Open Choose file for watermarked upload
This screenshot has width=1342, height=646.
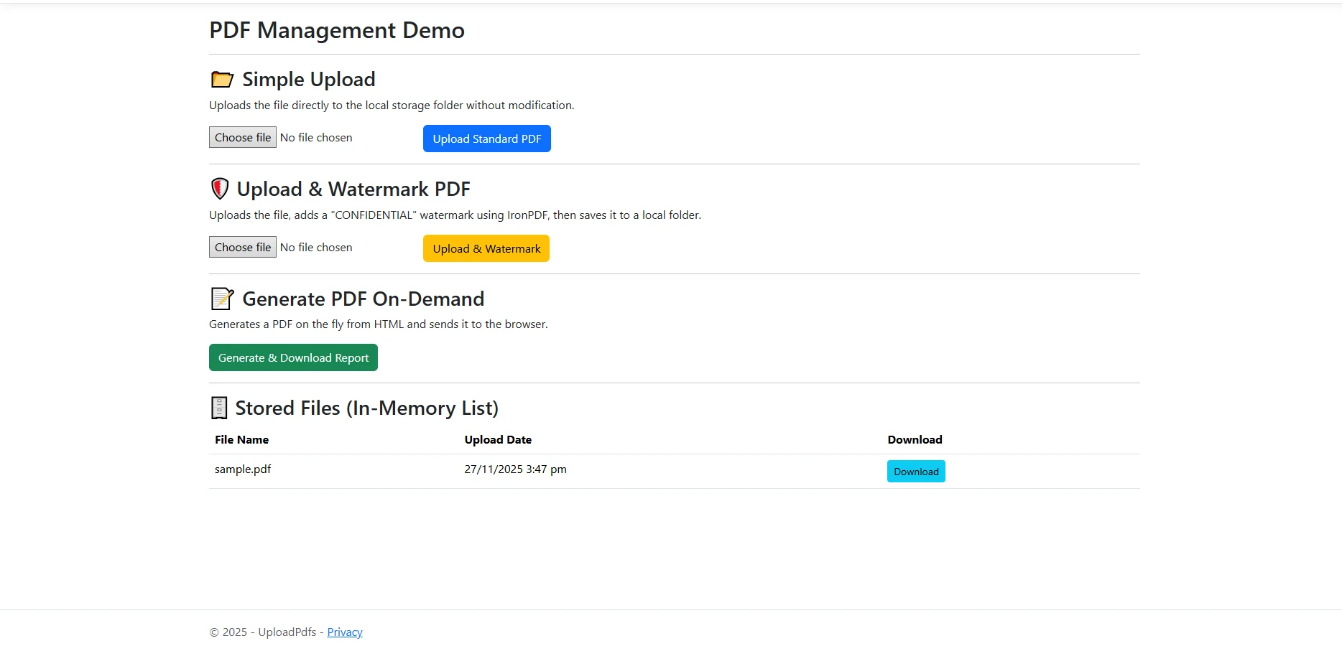(x=242, y=247)
